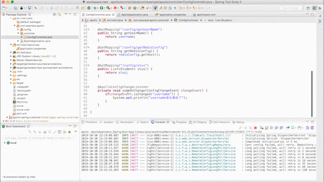The image size is (324, 182).
Task: Open the Problems tab
Action: click(x=91, y=122)
